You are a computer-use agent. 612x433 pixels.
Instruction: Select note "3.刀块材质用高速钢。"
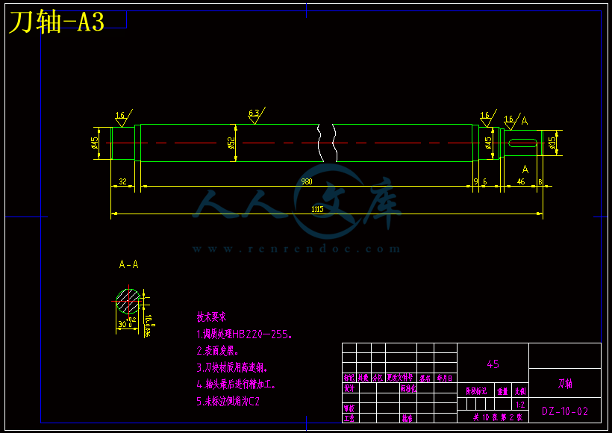[232, 367]
